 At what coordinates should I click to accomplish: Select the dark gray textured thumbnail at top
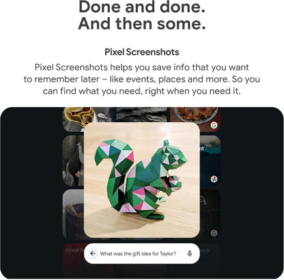[x=142, y=115]
